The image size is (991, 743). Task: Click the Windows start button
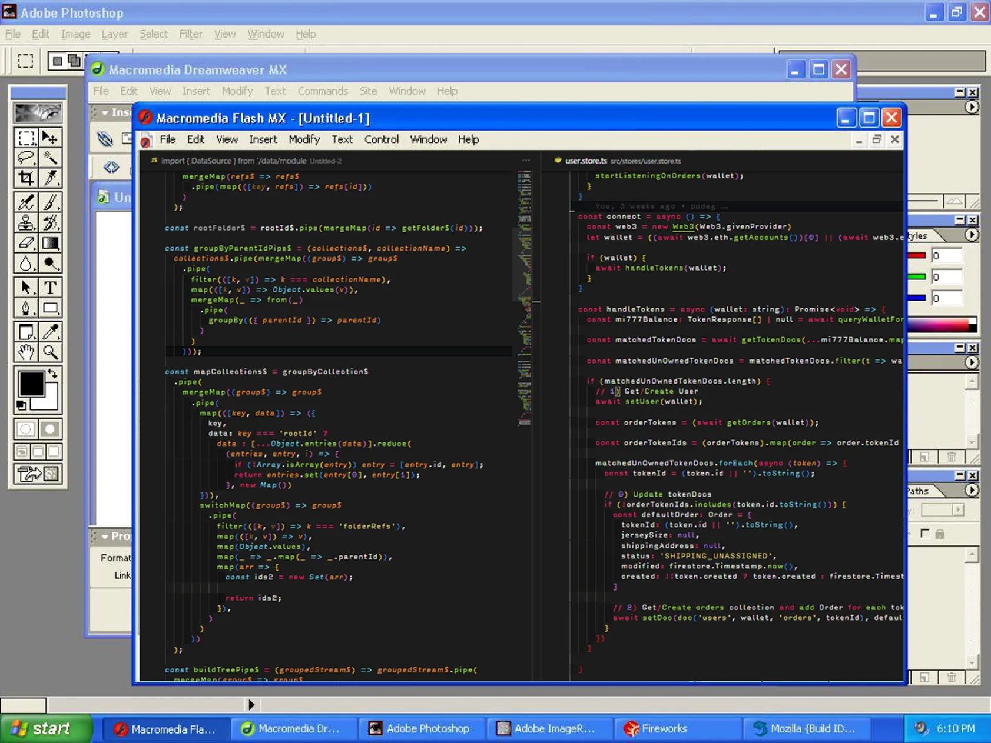click(x=44, y=729)
